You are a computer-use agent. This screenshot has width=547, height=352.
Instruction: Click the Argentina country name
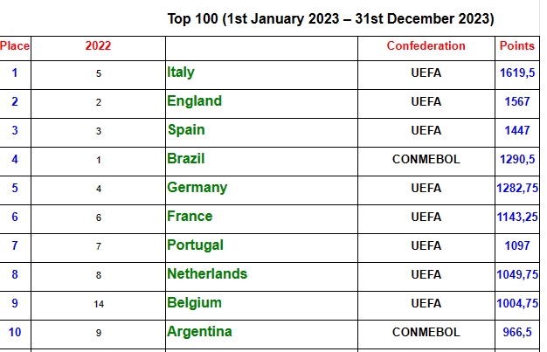(199, 331)
